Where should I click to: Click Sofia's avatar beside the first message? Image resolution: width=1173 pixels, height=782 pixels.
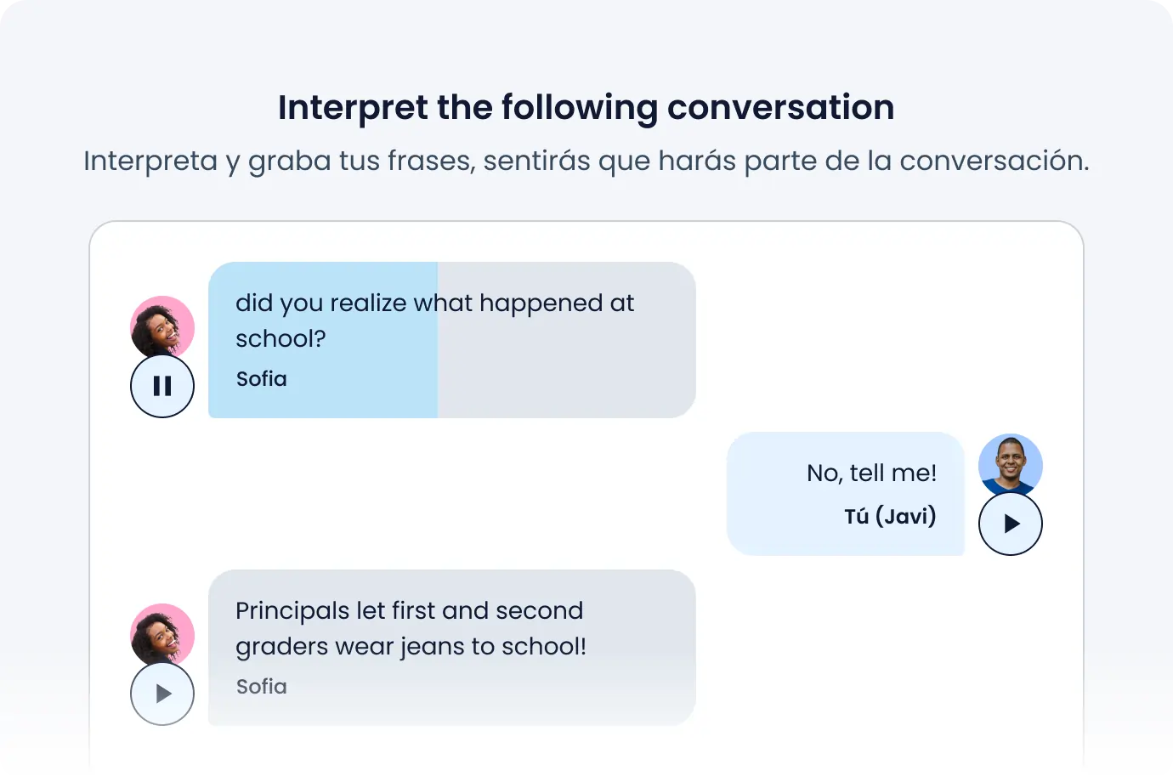click(162, 327)
